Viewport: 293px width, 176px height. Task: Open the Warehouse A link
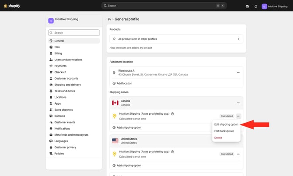pyautogui.click(x=126, y=70)
